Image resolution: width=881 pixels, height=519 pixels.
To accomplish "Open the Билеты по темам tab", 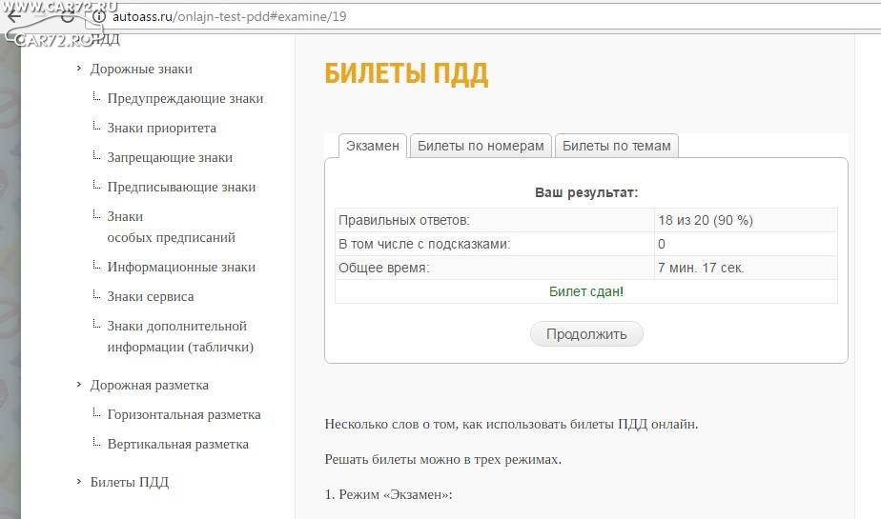I will coord(617,146).
